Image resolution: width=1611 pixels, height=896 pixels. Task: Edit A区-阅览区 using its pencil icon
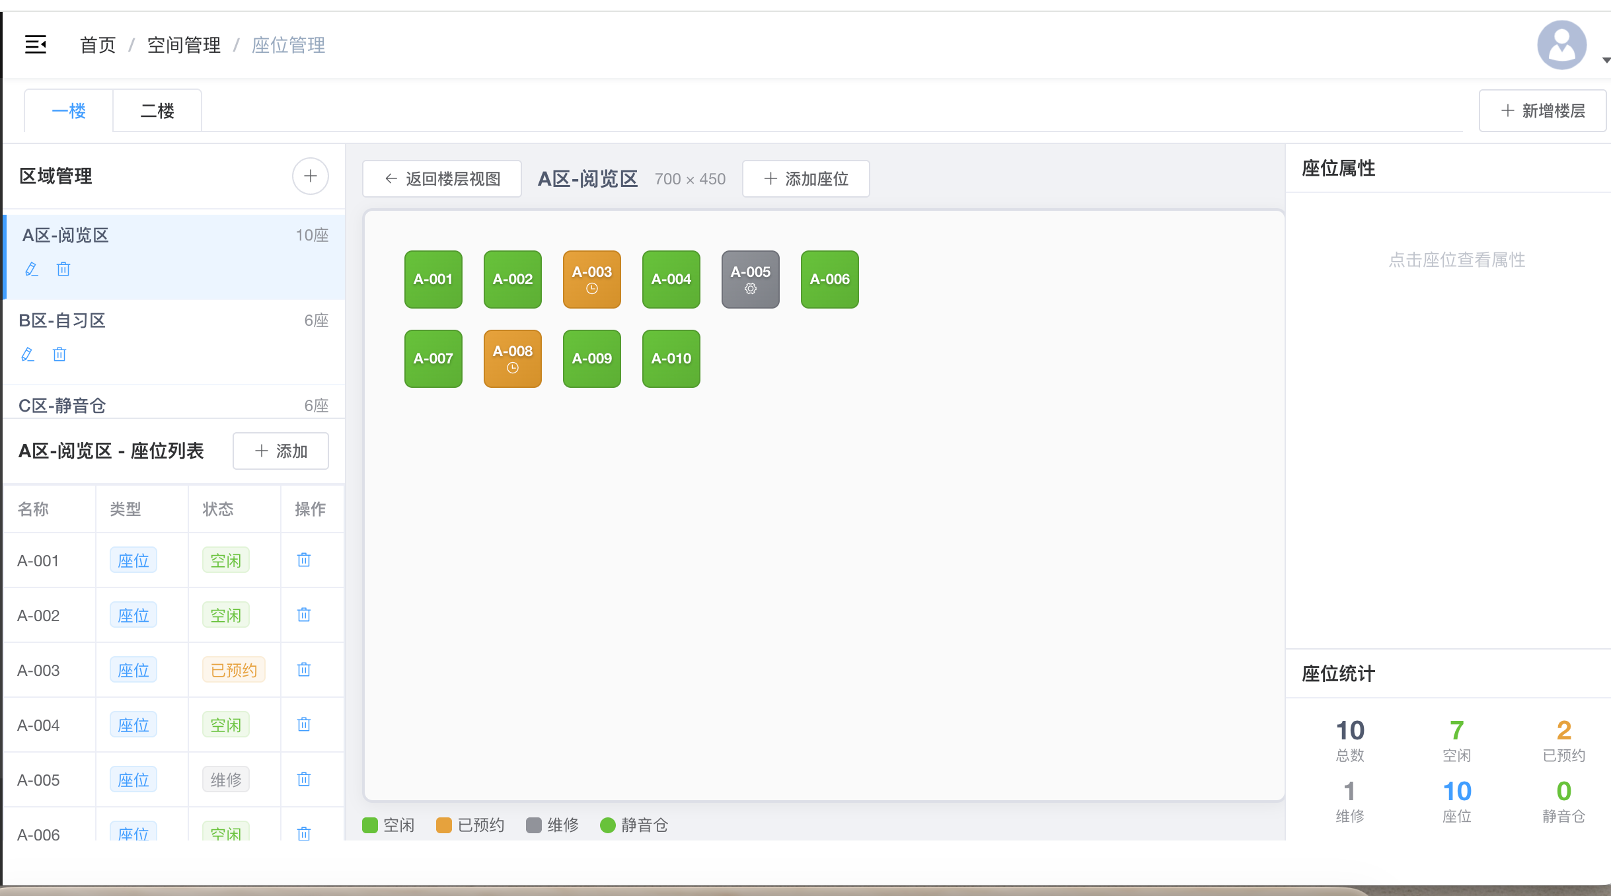pos(32,269)
